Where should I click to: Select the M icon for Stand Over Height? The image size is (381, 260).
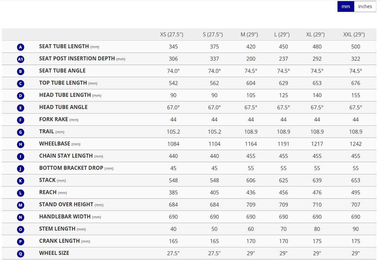(x=21, y=205)
